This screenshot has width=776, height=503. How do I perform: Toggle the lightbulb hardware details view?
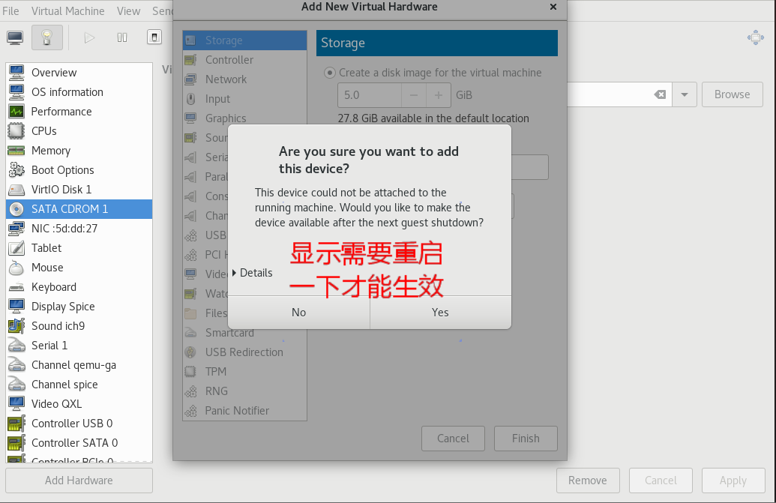pyautogui.click(x=47, y=37)
